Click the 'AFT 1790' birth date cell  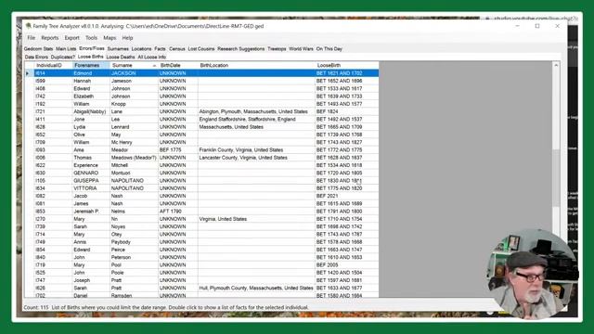[x=177, y=212]
